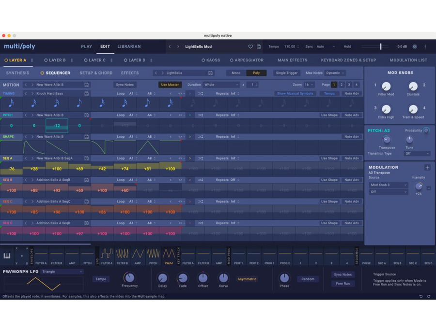The height and width of the screenshot is (332, 436).
Task: Select the -12 pitch step
Action: click(x=57, y=126)
